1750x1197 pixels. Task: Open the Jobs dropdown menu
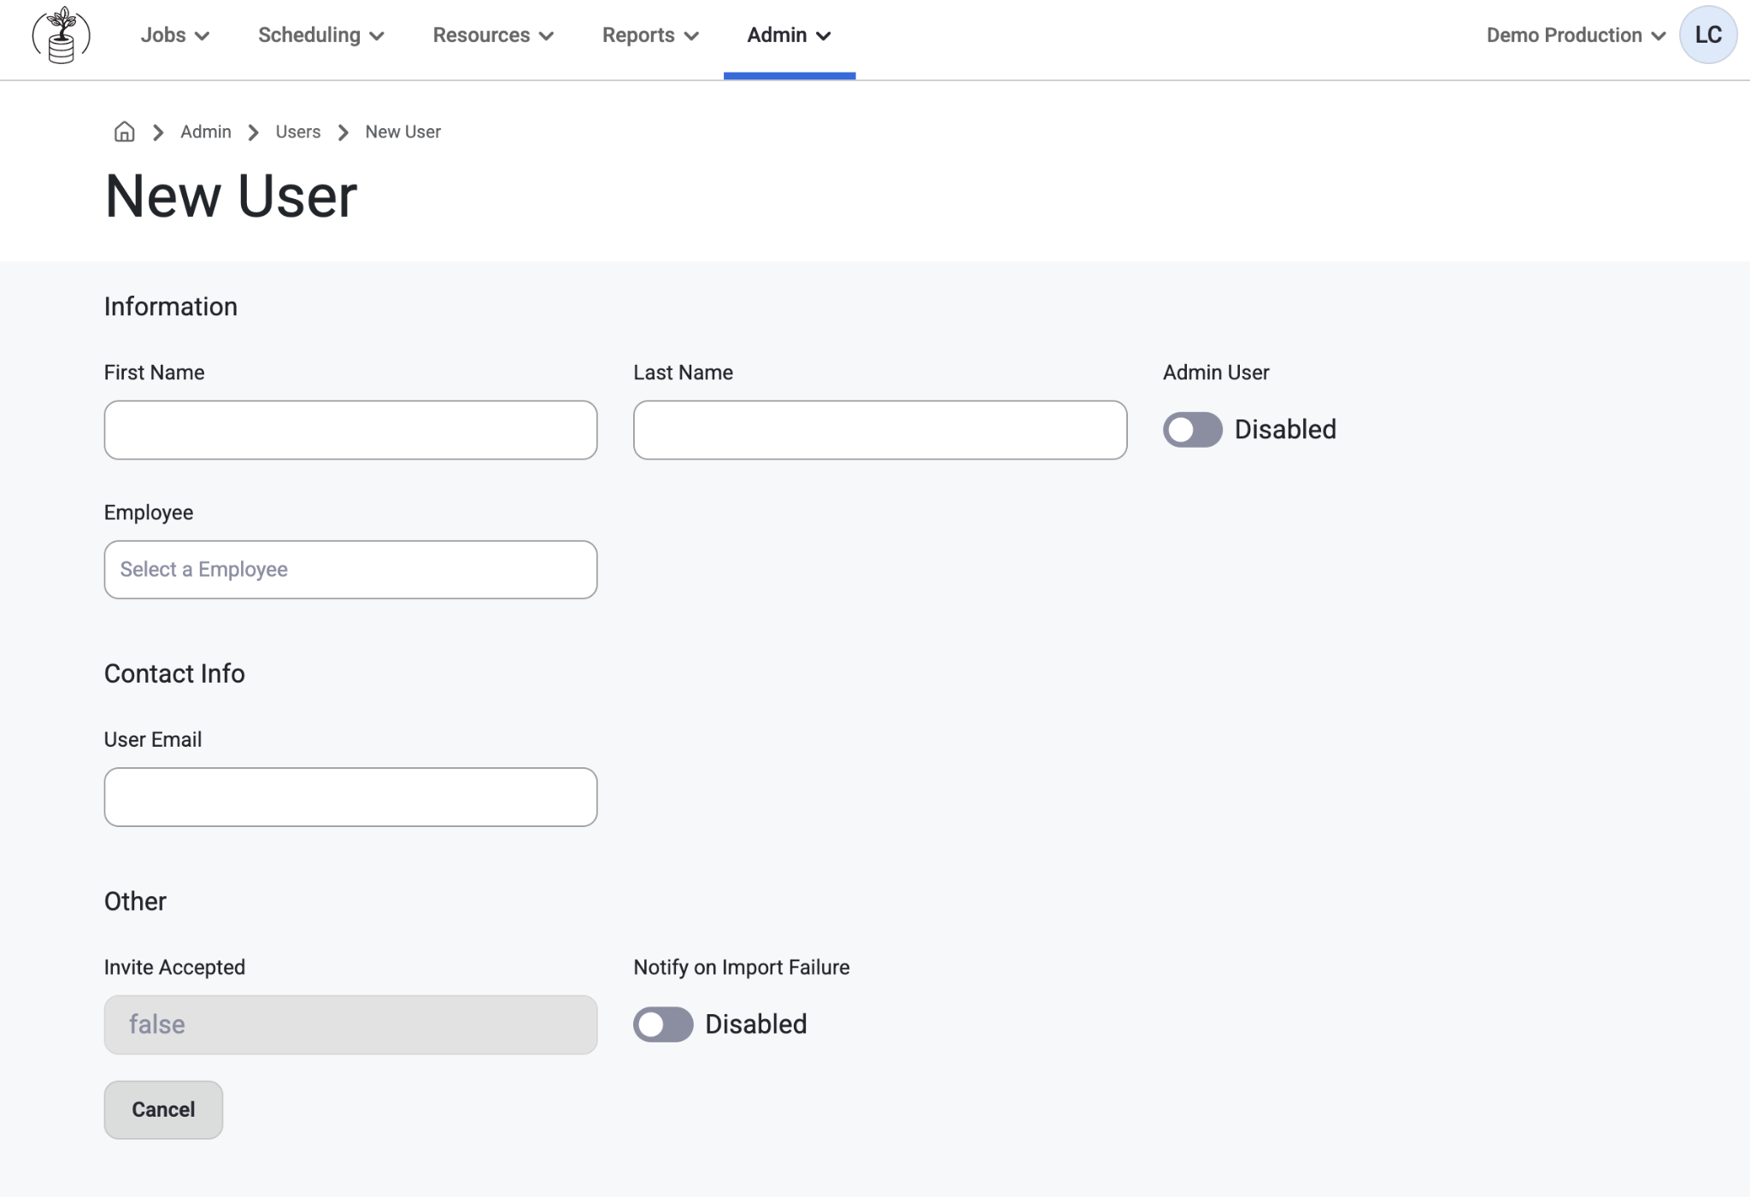(175, 35)
